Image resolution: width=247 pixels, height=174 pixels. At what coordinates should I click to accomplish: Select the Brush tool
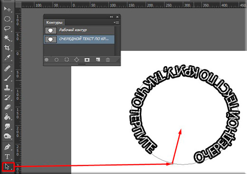[7, 78]
